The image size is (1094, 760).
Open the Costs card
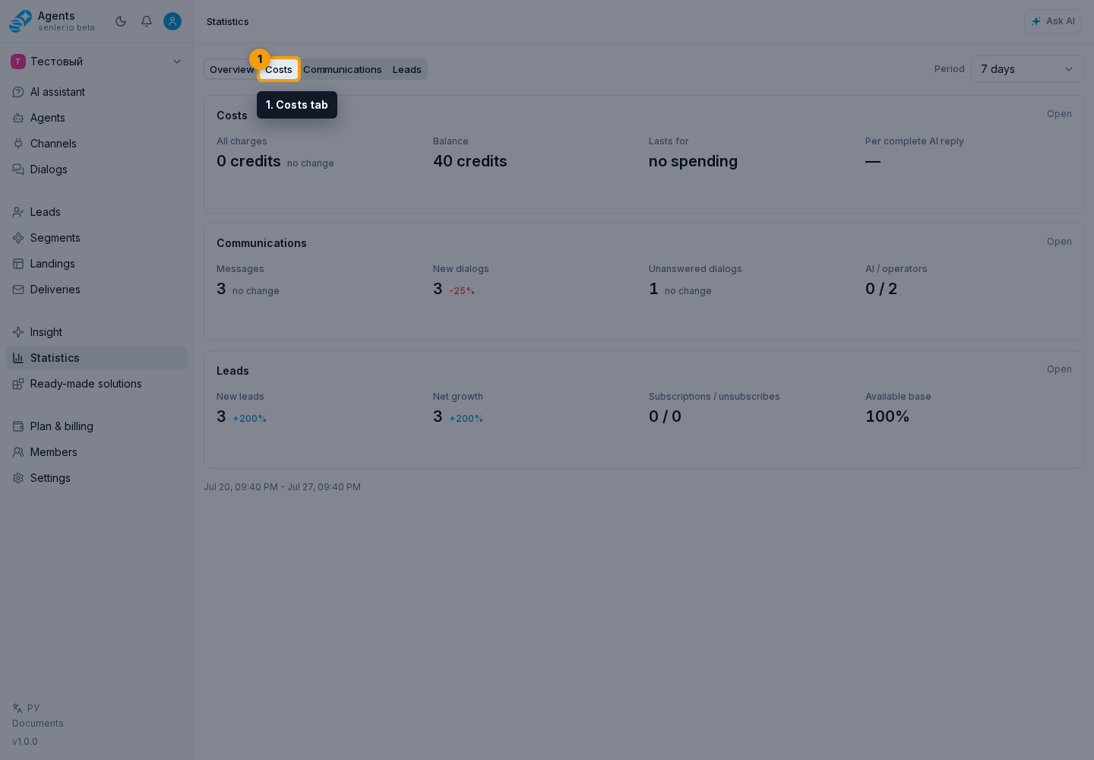(1059, 114)
